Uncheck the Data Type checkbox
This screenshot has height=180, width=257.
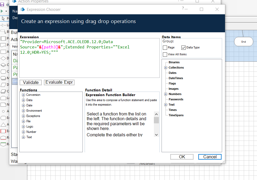[183, 48]
